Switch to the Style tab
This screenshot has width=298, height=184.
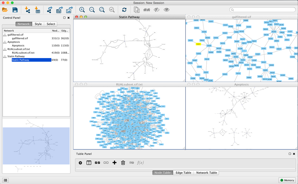click(38, 24)
